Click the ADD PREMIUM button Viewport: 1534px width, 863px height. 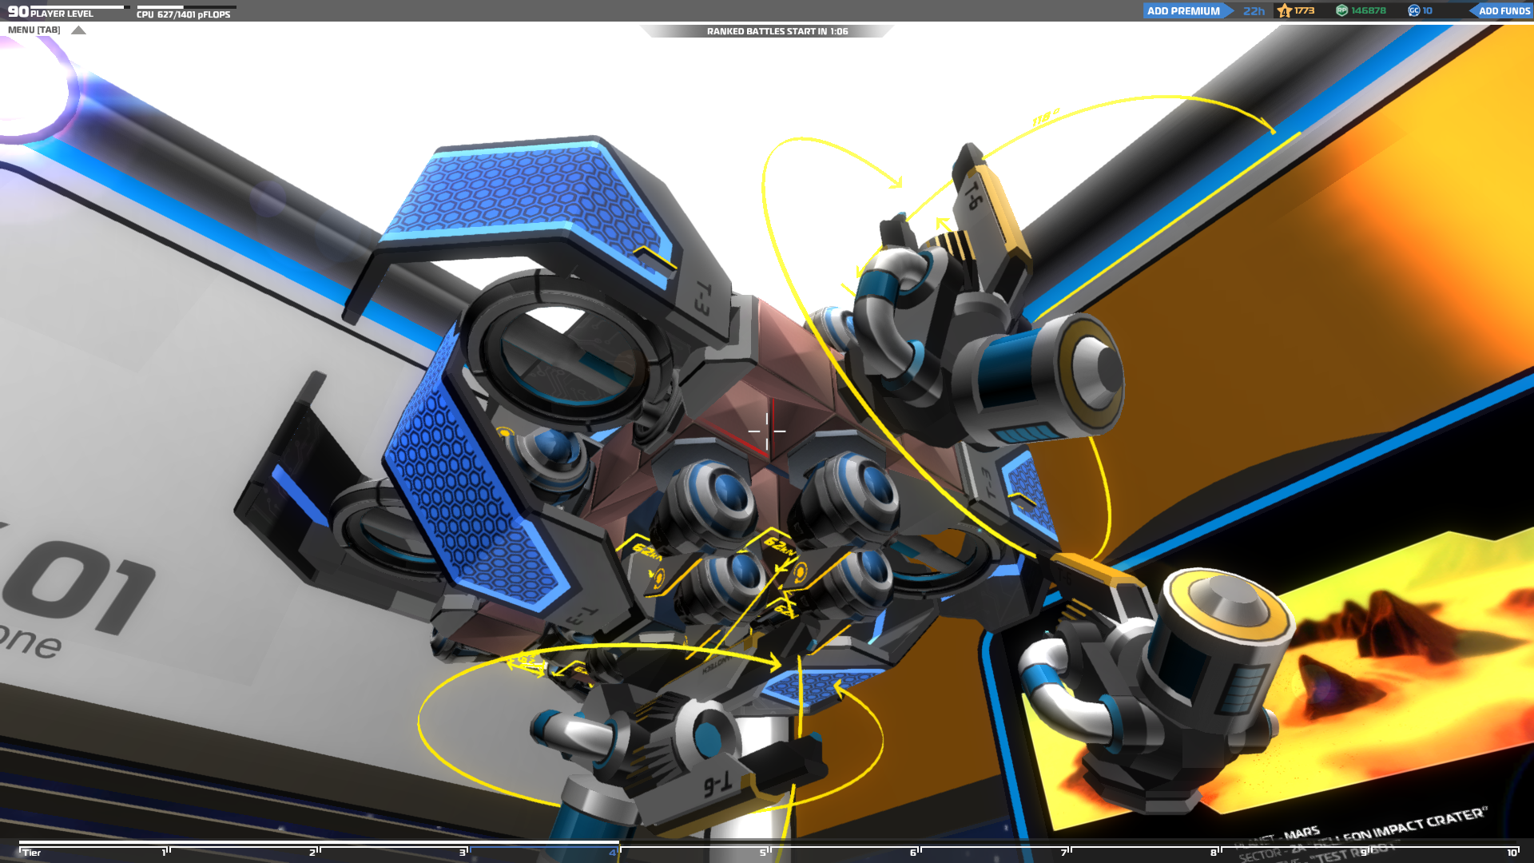tap(1182, 11)
